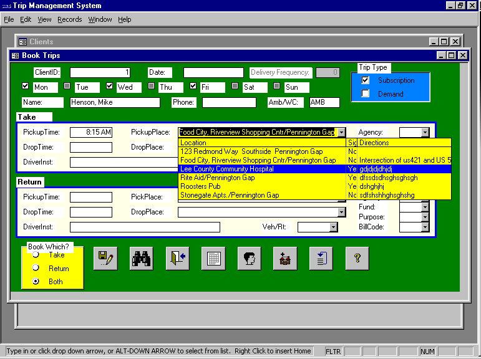Click the Directions column header

click(x=404, y=143)
